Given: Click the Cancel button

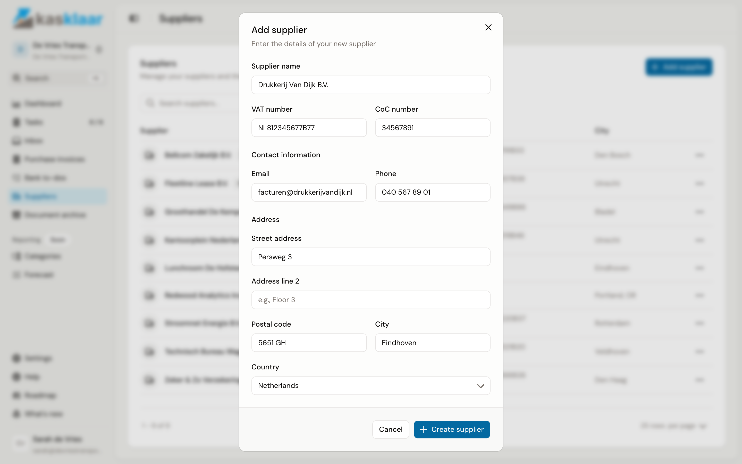Looking at the screenshot, I should coord(391,429).
